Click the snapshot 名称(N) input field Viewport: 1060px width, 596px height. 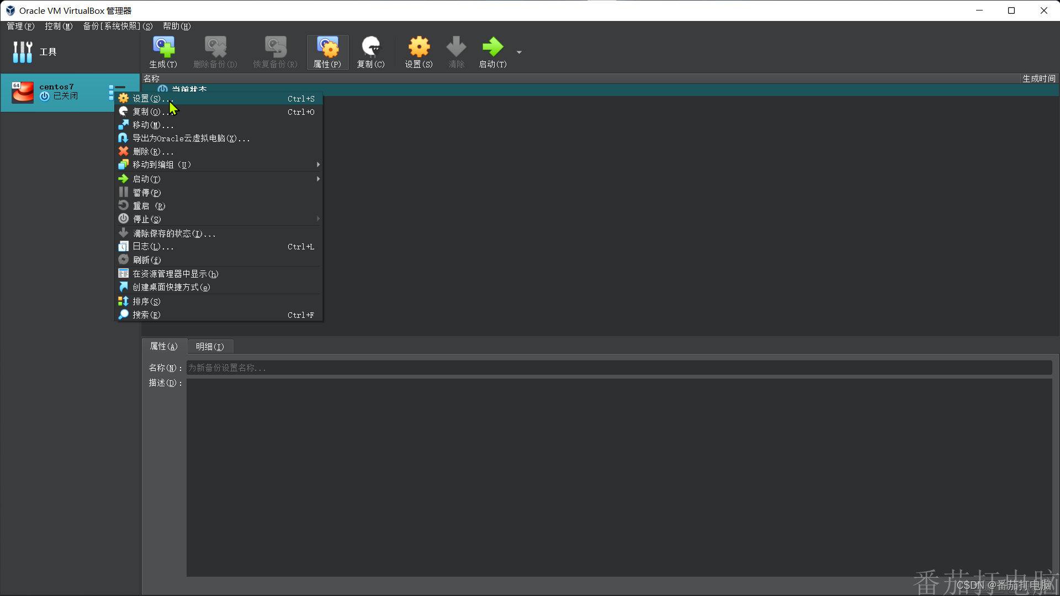tap(619, 368)
